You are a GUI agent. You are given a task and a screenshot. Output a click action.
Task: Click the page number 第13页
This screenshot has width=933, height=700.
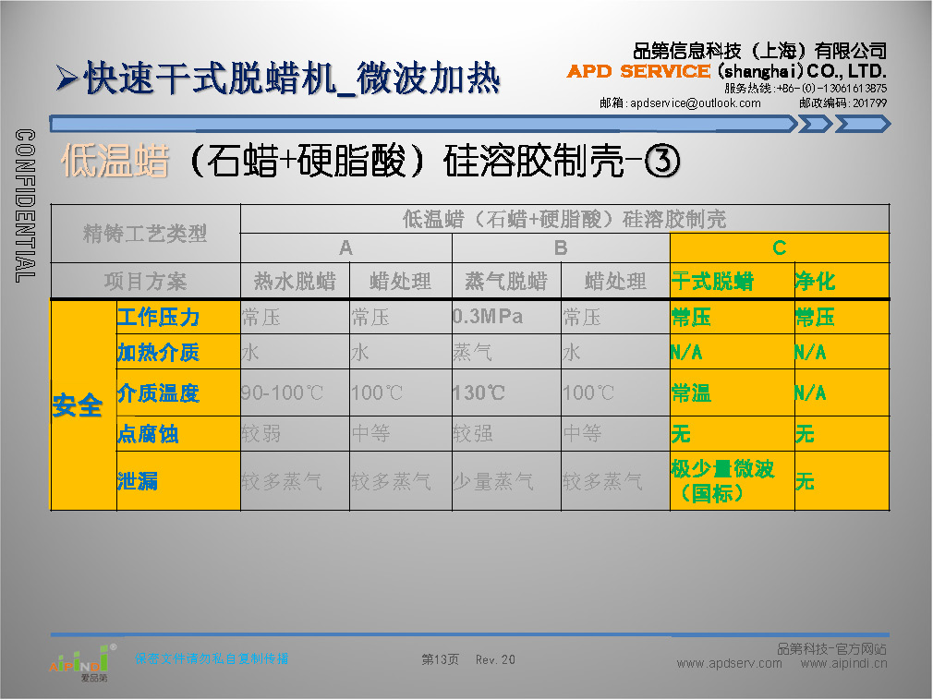click(441, 659)
